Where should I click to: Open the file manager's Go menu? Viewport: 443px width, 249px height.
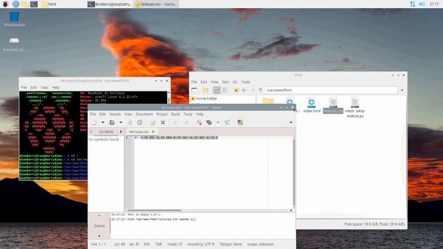[235, 82]
